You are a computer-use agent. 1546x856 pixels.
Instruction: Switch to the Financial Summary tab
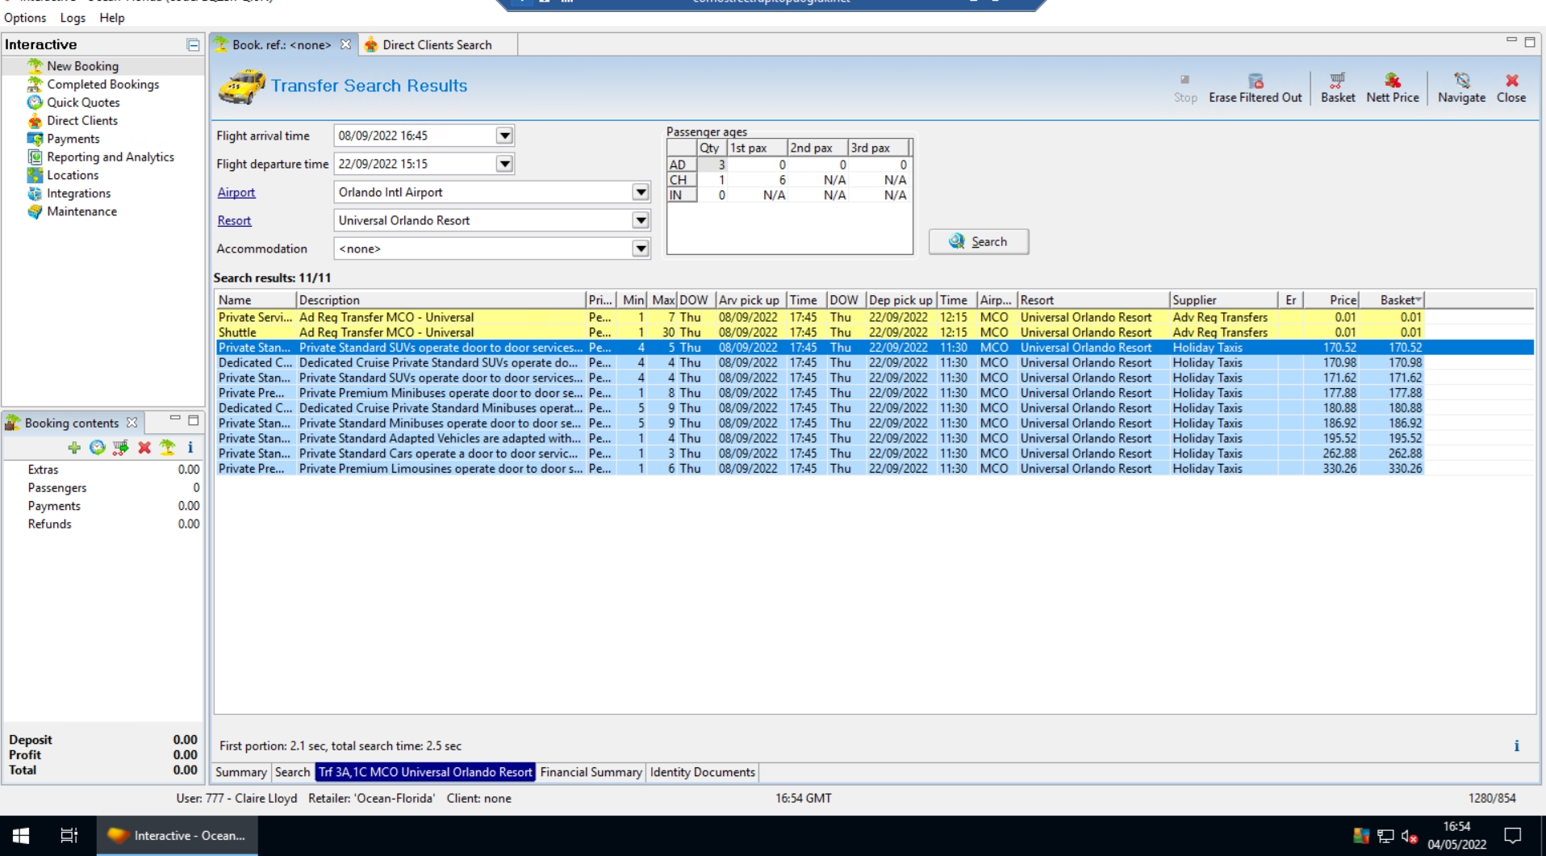point(591,772)
